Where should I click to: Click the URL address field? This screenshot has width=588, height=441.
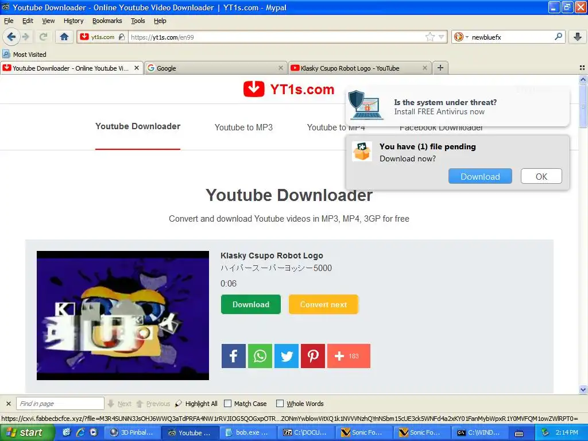(x=277, y=37)
